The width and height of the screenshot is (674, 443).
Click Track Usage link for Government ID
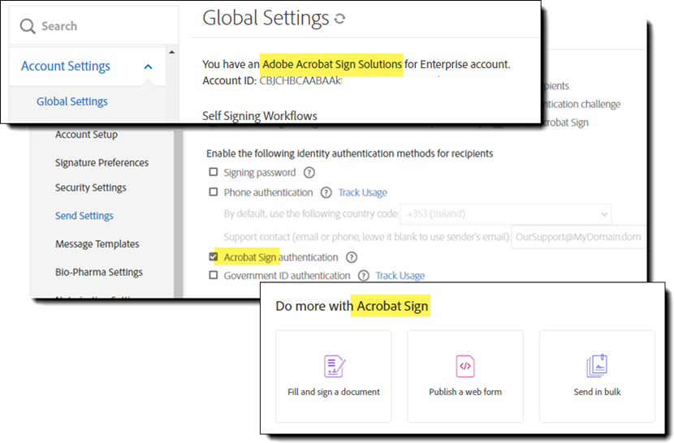pos(400,275)
